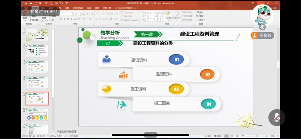This screenshot has width=301, height=139.
Task: Toggle Italic formatting
Action: [x=64, y=19]
